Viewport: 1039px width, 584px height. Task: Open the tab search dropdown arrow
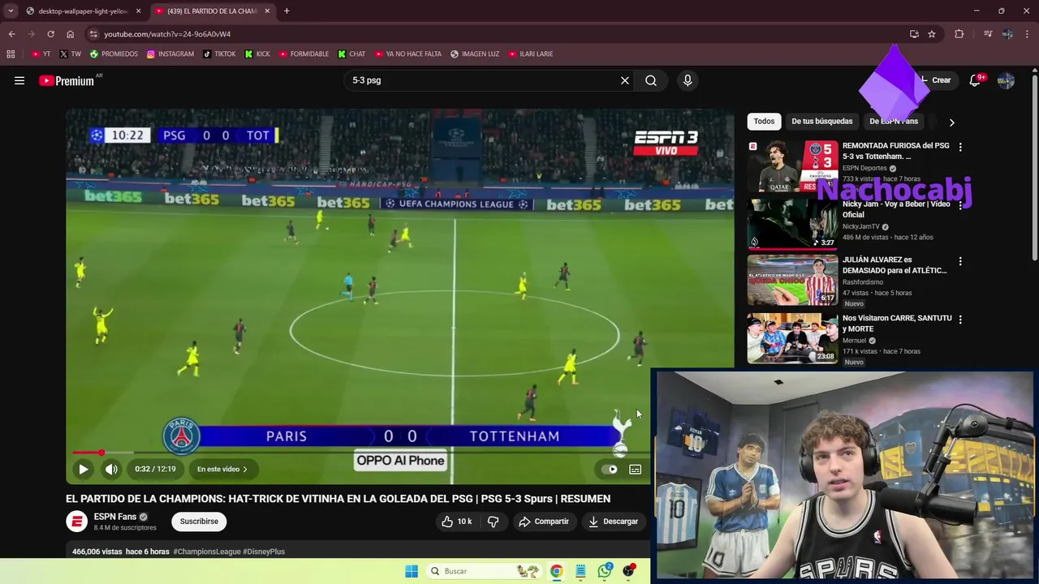(11, 11)
